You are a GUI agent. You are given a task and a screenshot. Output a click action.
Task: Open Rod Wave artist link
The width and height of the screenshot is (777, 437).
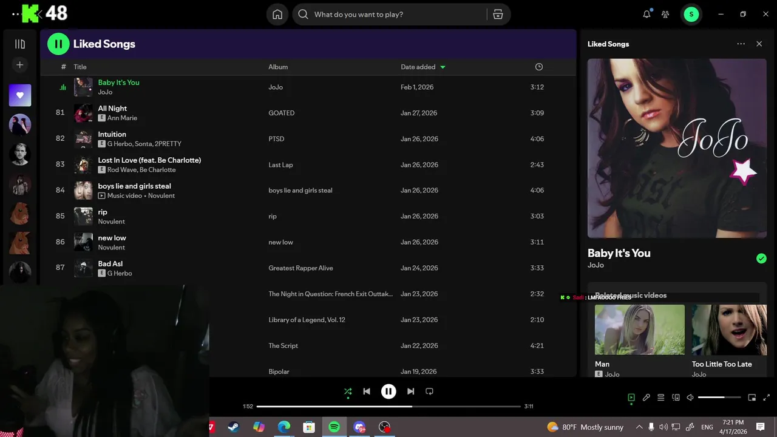123,170
